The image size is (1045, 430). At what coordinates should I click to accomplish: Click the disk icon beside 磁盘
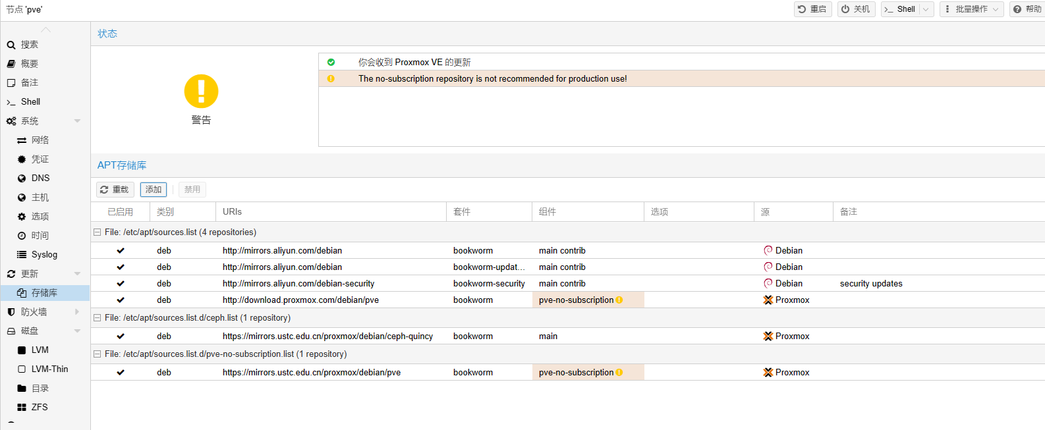[x=11, y=331]
